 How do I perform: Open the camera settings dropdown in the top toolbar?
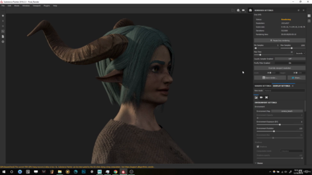click(244, 10)
